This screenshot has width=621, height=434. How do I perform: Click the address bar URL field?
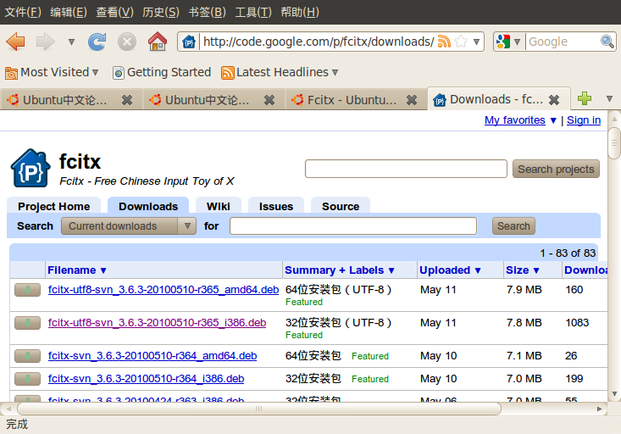tap(318, 42)
